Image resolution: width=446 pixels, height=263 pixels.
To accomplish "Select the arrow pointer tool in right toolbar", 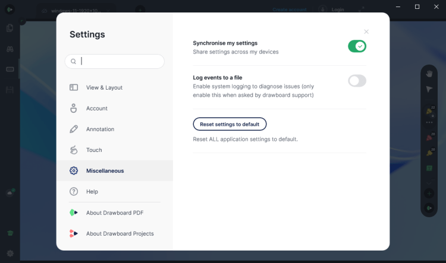I will (429, 89).
